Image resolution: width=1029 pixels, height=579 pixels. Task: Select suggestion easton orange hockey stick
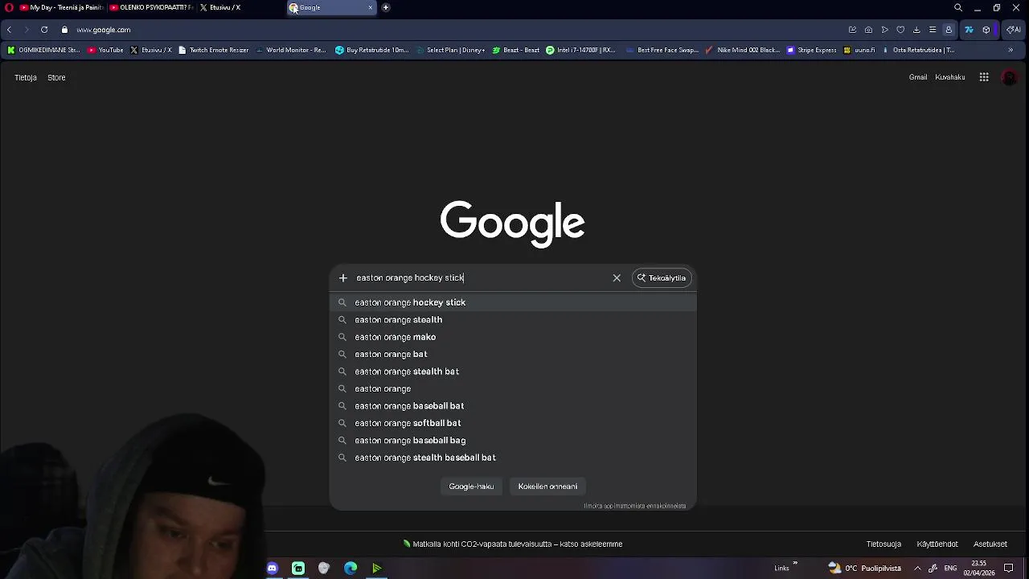point(513,302)
